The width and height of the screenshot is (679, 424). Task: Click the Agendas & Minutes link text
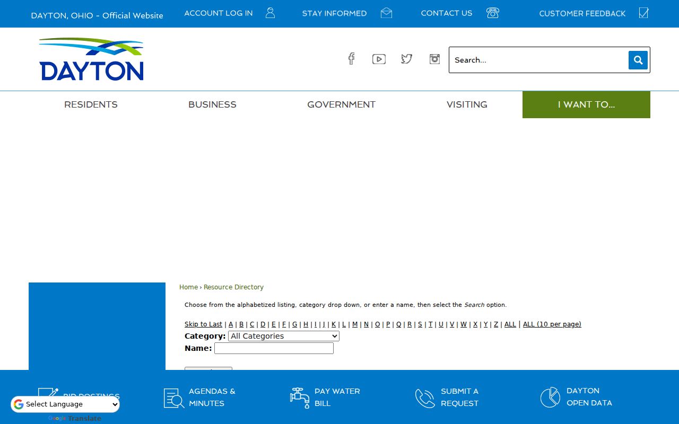tap(212, 397)
